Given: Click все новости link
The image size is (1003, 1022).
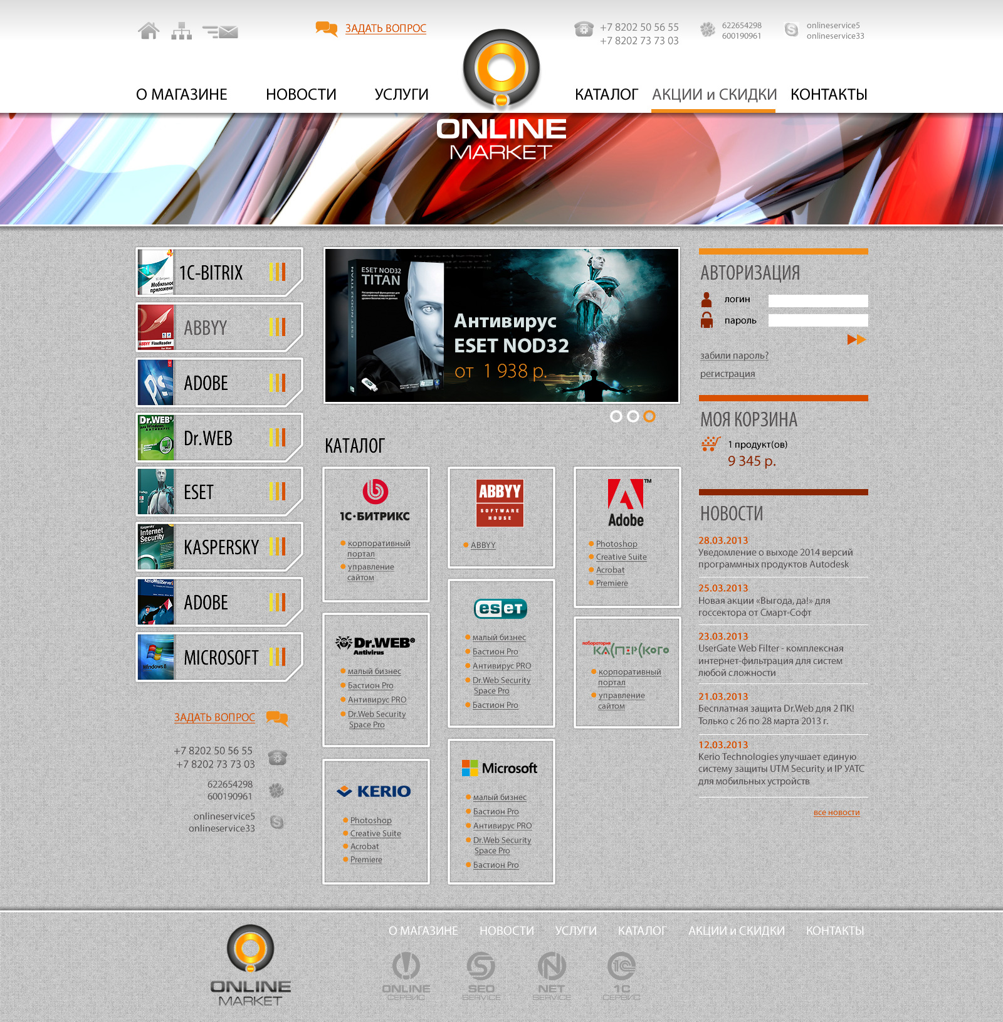Looking at the screenshot, I should point(836,813).
